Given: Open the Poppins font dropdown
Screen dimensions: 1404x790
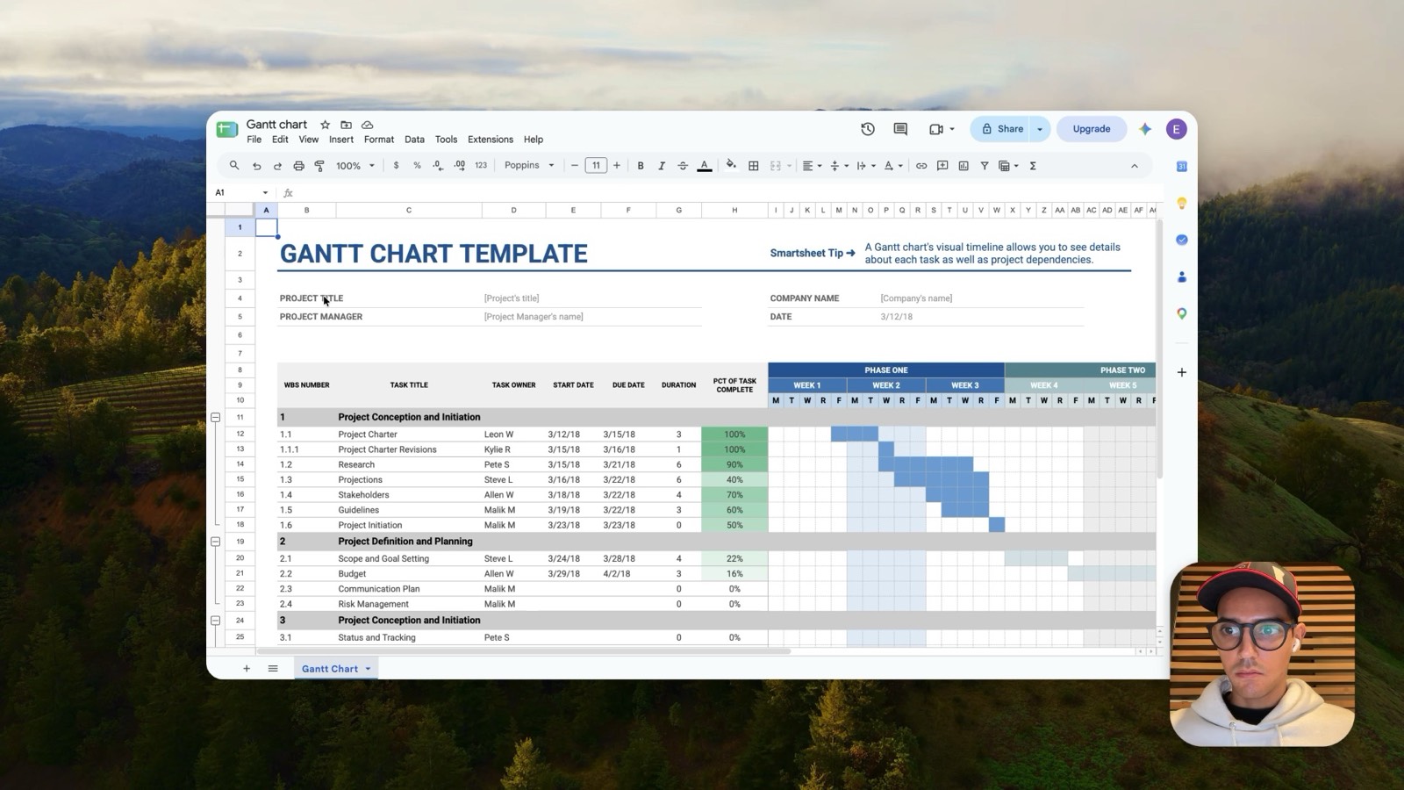Looking at the screenshot, I should pyautogui.click(x=529, y=165).
